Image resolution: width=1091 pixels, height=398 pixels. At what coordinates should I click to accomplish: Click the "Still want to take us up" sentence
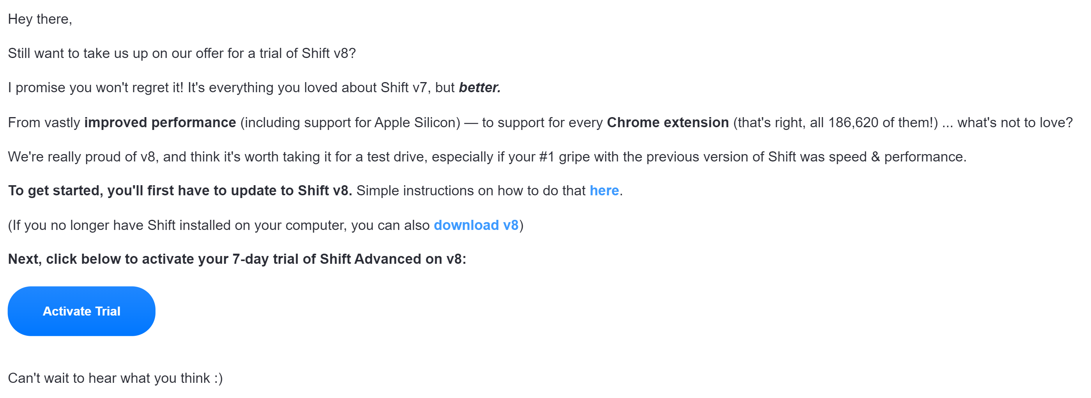(x=182, y=53)
